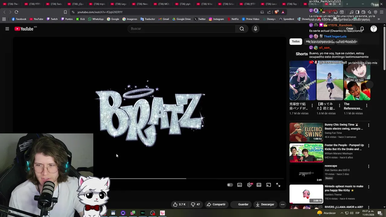
Task: Share the video using Compartir
Action: [x=216, y=204]
